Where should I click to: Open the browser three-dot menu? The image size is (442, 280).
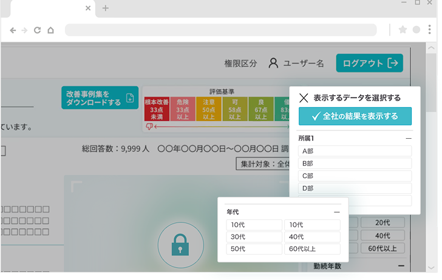429,30
